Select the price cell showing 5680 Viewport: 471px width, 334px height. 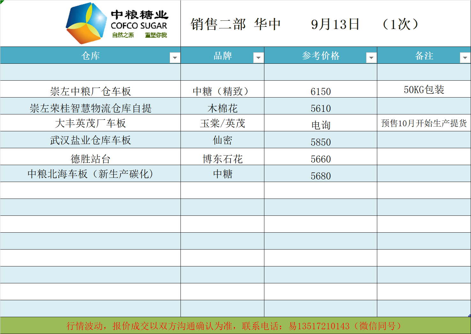[320, 175]
